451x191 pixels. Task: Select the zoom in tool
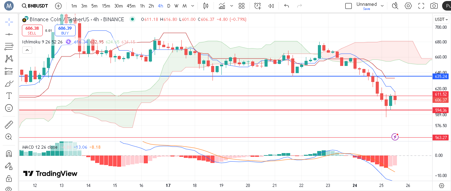coord(9,137)
